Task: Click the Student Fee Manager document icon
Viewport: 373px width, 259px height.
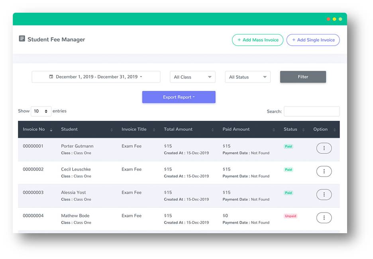Action: (x=22, y=39)
